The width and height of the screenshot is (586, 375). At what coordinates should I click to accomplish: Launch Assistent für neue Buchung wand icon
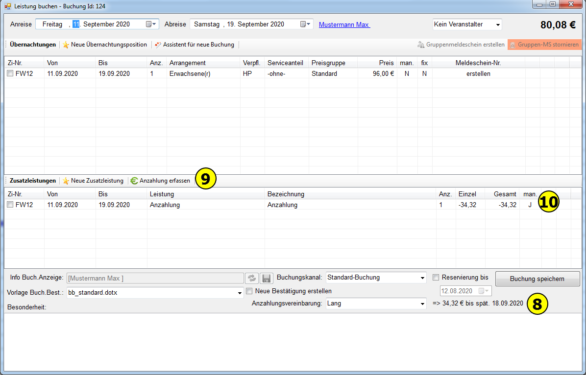click(x=158, y=45)
